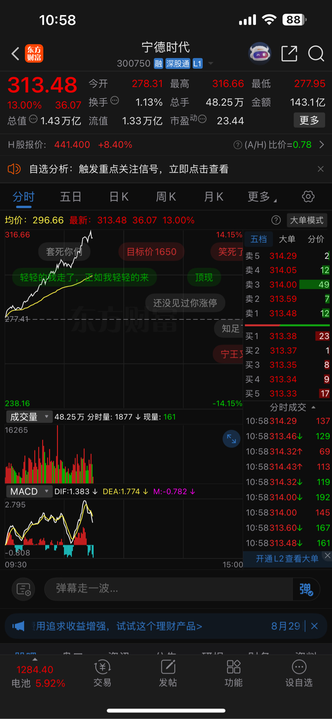332x719 pixels.
Task: Open 自选分析 signal notice text
Action: point(129,169)
